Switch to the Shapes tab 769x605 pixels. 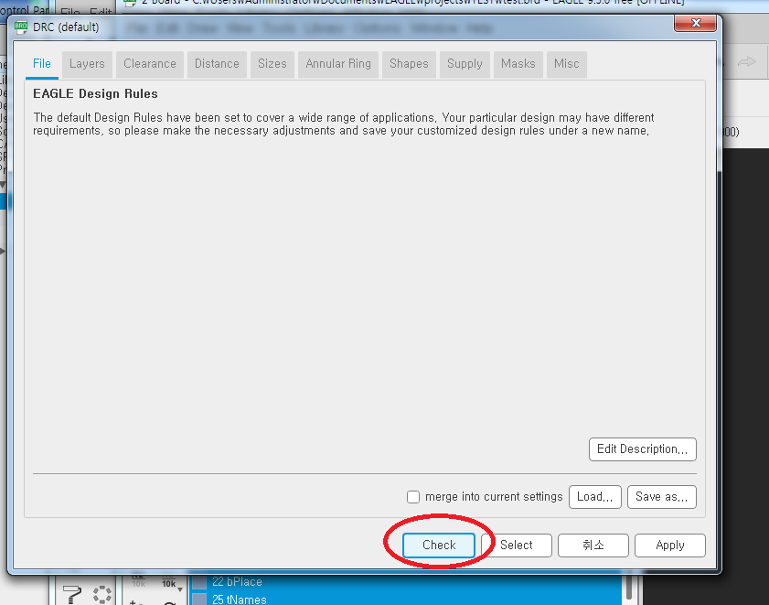[409, 64]
